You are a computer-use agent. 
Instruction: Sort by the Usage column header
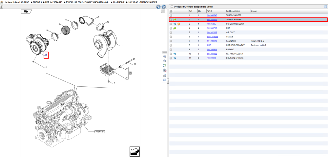[289, 11]
